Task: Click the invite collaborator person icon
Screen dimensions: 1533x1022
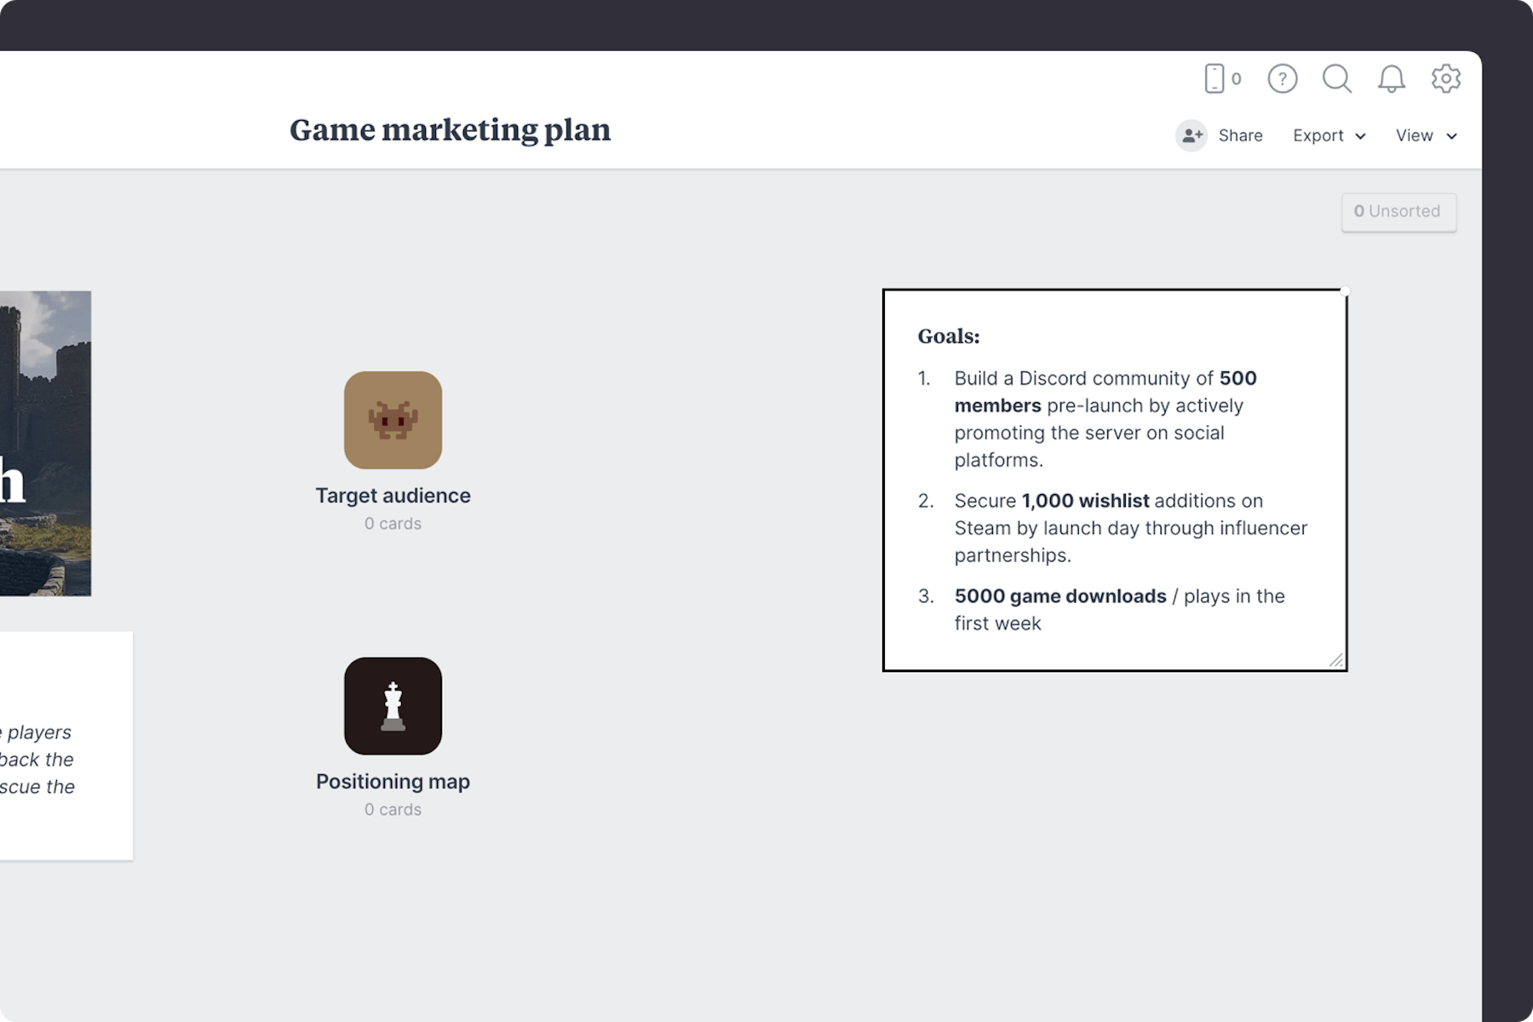Action: (1191, 135)
